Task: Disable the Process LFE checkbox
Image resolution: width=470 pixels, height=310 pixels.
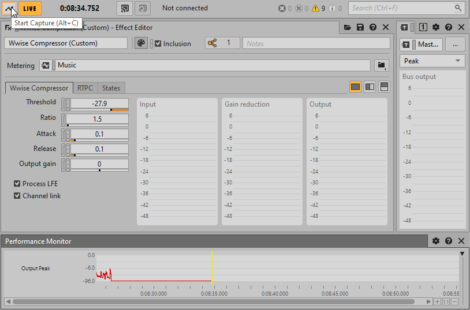Action: click(x=17, y=184)
